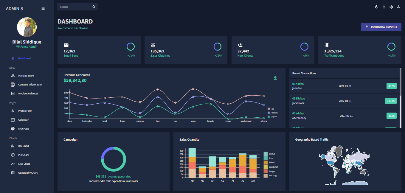The height and width of the screenshot is (193, 405).
Task: Click Manage Team people icon
Action: click(13, 76)
